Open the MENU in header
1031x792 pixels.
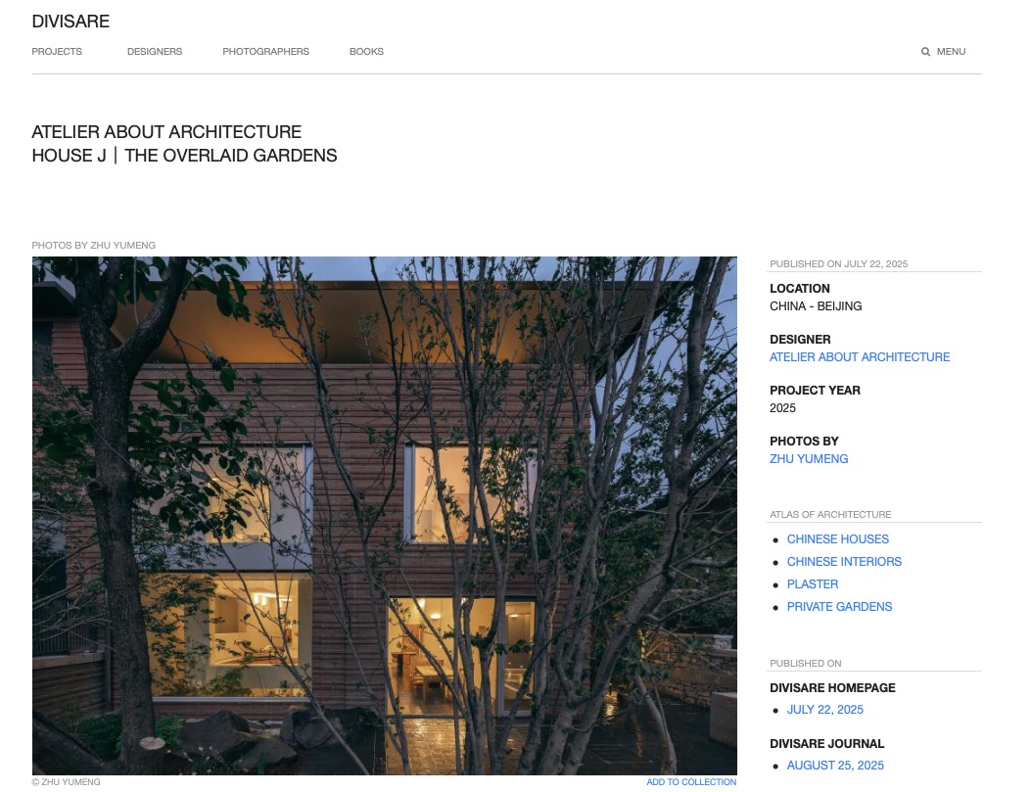click(951, 51)
